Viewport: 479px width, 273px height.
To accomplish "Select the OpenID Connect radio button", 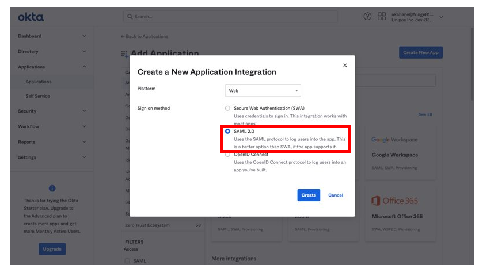I will click(x=227, y=155).
